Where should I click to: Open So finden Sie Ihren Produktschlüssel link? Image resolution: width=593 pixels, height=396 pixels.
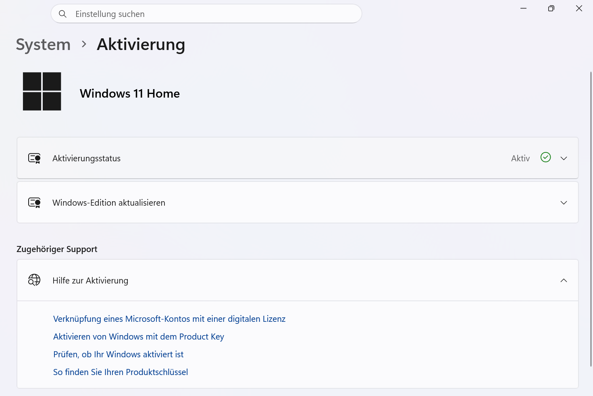pos(121,372)
